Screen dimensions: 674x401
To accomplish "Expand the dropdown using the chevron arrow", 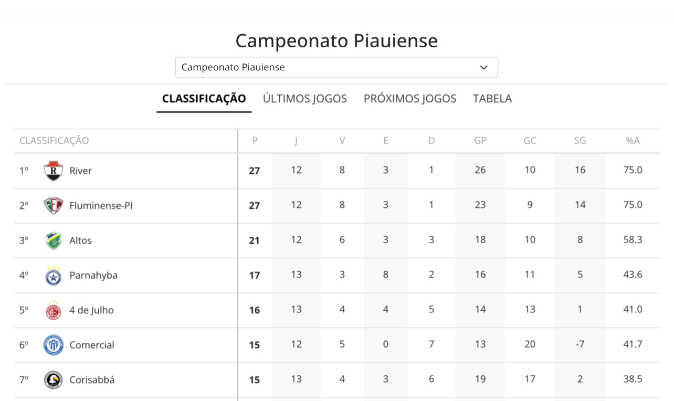I will (x=484, y=67).
